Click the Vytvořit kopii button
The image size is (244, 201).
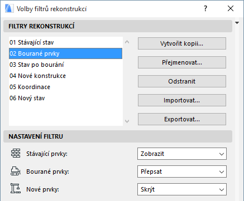(182, 43)
